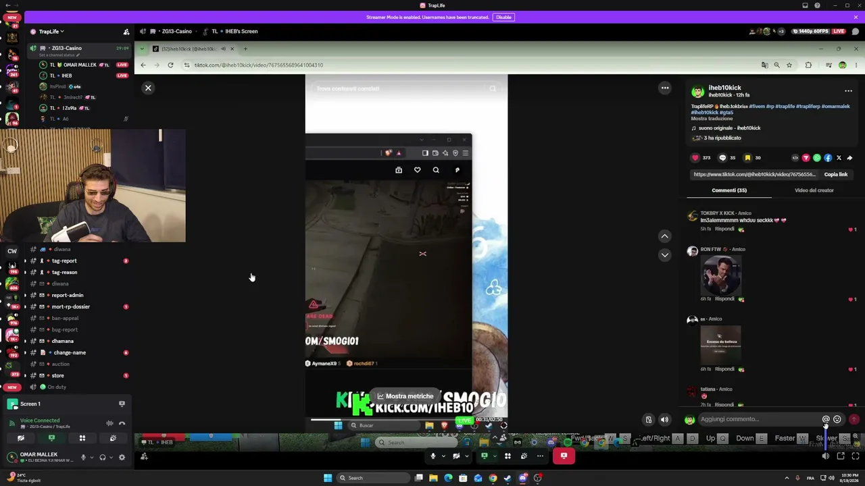
Task: Expand the store channel threads
Action: pyautogui.click(x=26, y=375)
